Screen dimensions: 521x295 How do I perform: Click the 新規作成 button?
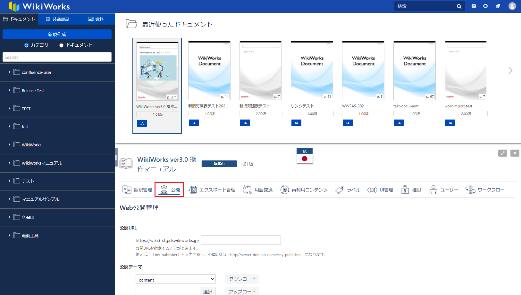(57, 34)
